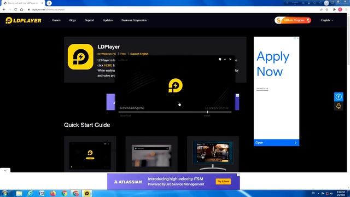Click the large yellow LDPlayer app icon
Image resolution: width=350 pixels, height=197 pixels.
80,57
